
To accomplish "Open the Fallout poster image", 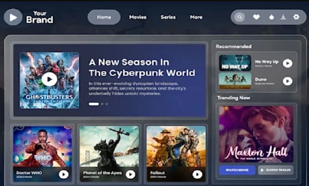I will [x=176, y=147].
